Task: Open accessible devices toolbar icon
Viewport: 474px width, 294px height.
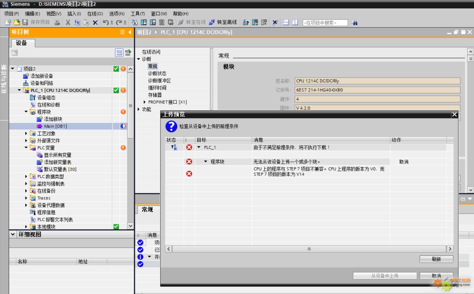Action: (x=246, y=22)
